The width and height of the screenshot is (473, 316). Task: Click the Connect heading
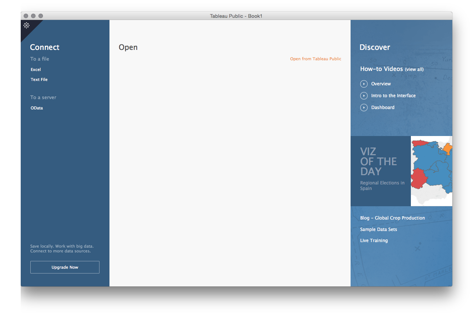pyautogui.click(x=45, y=47)
